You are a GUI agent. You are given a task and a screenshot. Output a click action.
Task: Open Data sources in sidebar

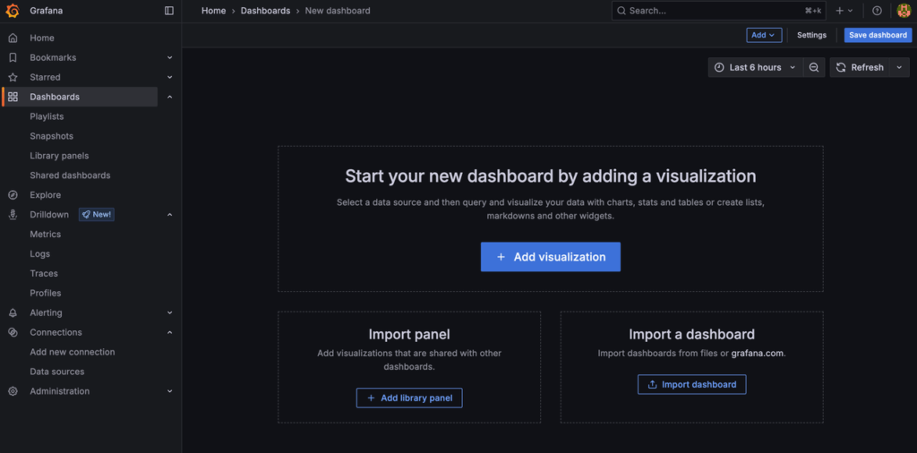click(56, 372)
